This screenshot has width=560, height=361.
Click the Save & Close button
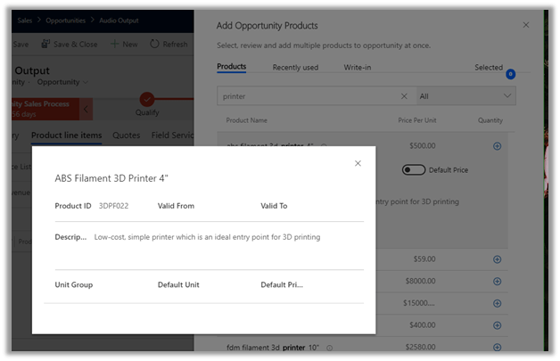[70, 44]
